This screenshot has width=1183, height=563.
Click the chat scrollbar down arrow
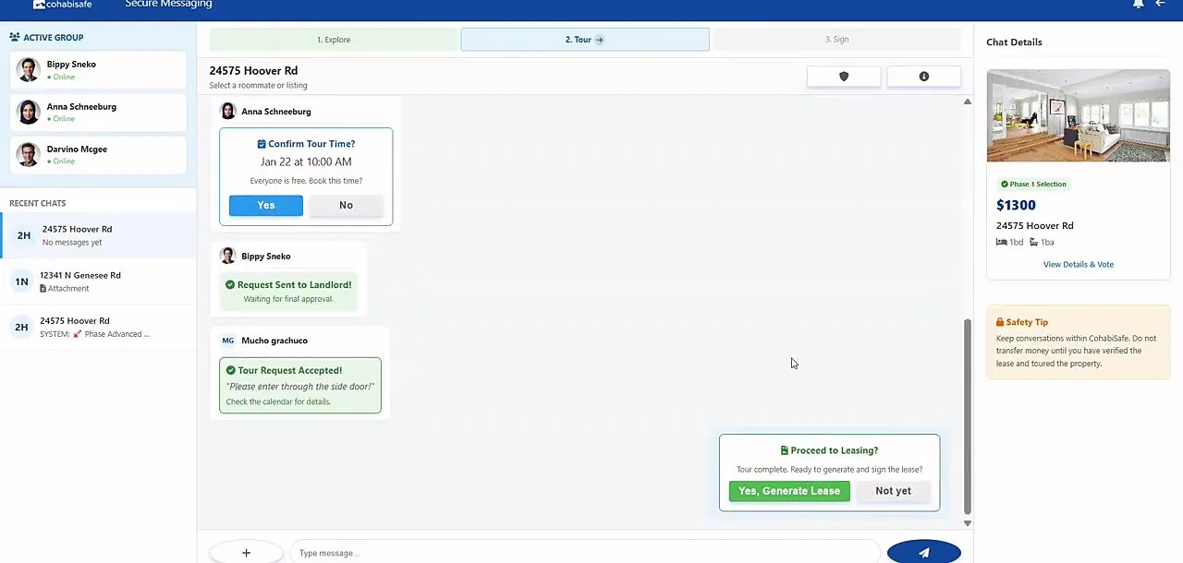coord(968,523)
